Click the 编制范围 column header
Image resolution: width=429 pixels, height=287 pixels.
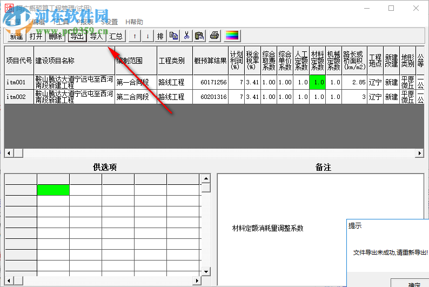point(136,61)
